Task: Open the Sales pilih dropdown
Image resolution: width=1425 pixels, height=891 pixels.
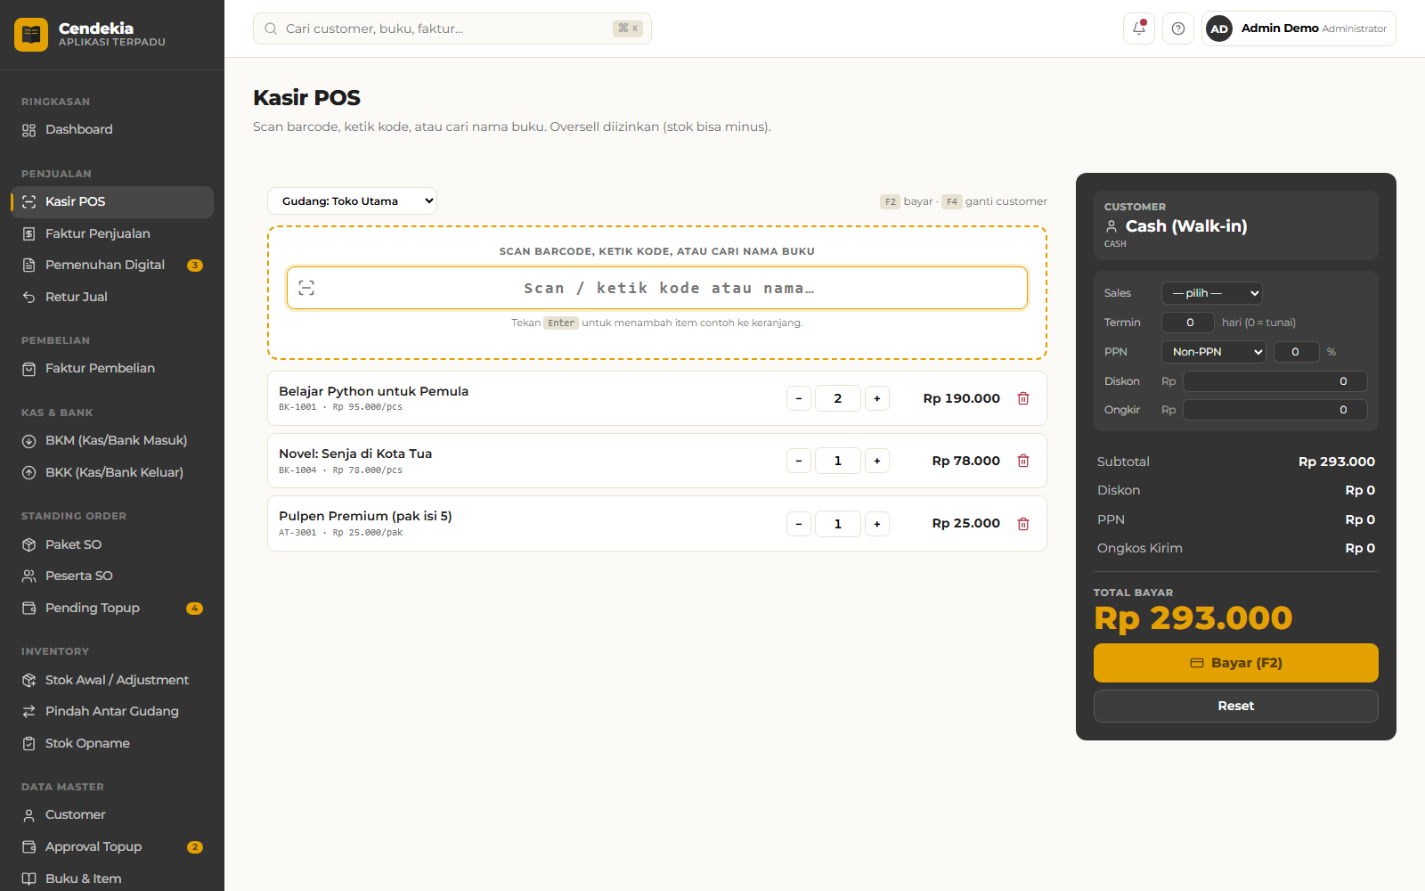Action: pos(1211,293)
